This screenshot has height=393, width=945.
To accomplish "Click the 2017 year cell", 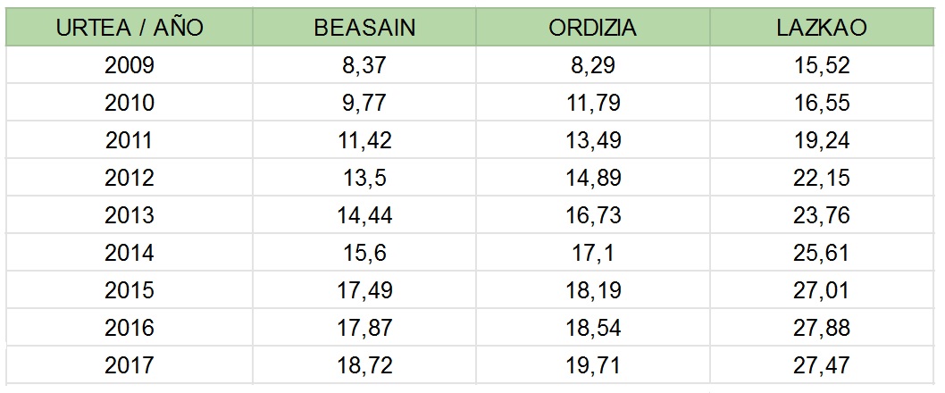I will pyautogui.click(x=130, y=365).
